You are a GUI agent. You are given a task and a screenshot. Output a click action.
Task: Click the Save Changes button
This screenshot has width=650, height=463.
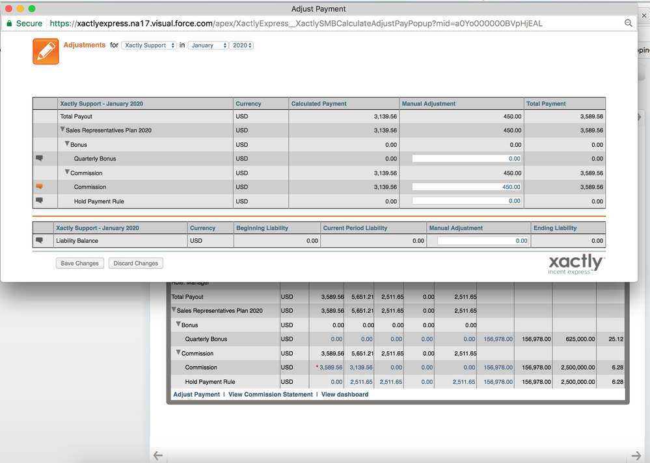tap(79, 263)
